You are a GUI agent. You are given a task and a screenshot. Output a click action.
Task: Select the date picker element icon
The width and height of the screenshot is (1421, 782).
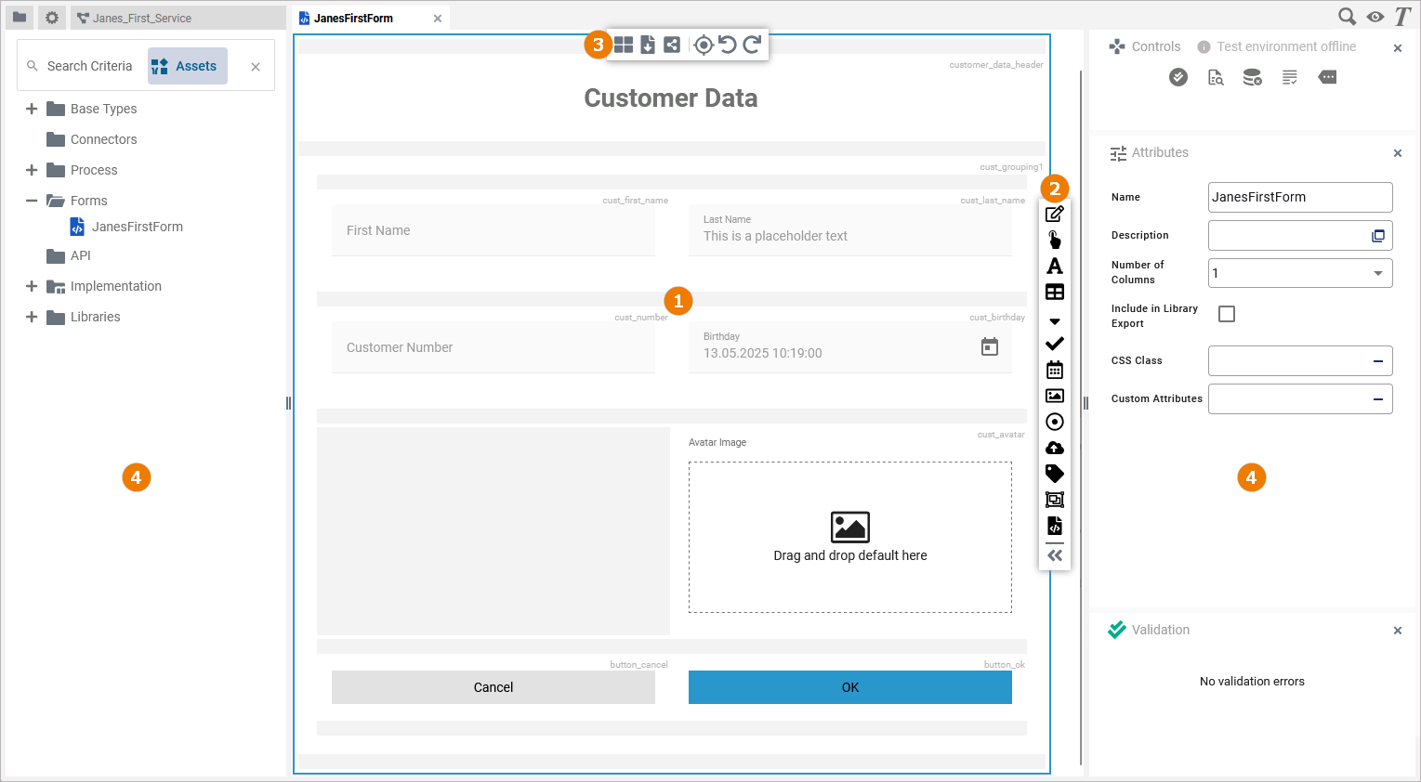click(1055, 370)
